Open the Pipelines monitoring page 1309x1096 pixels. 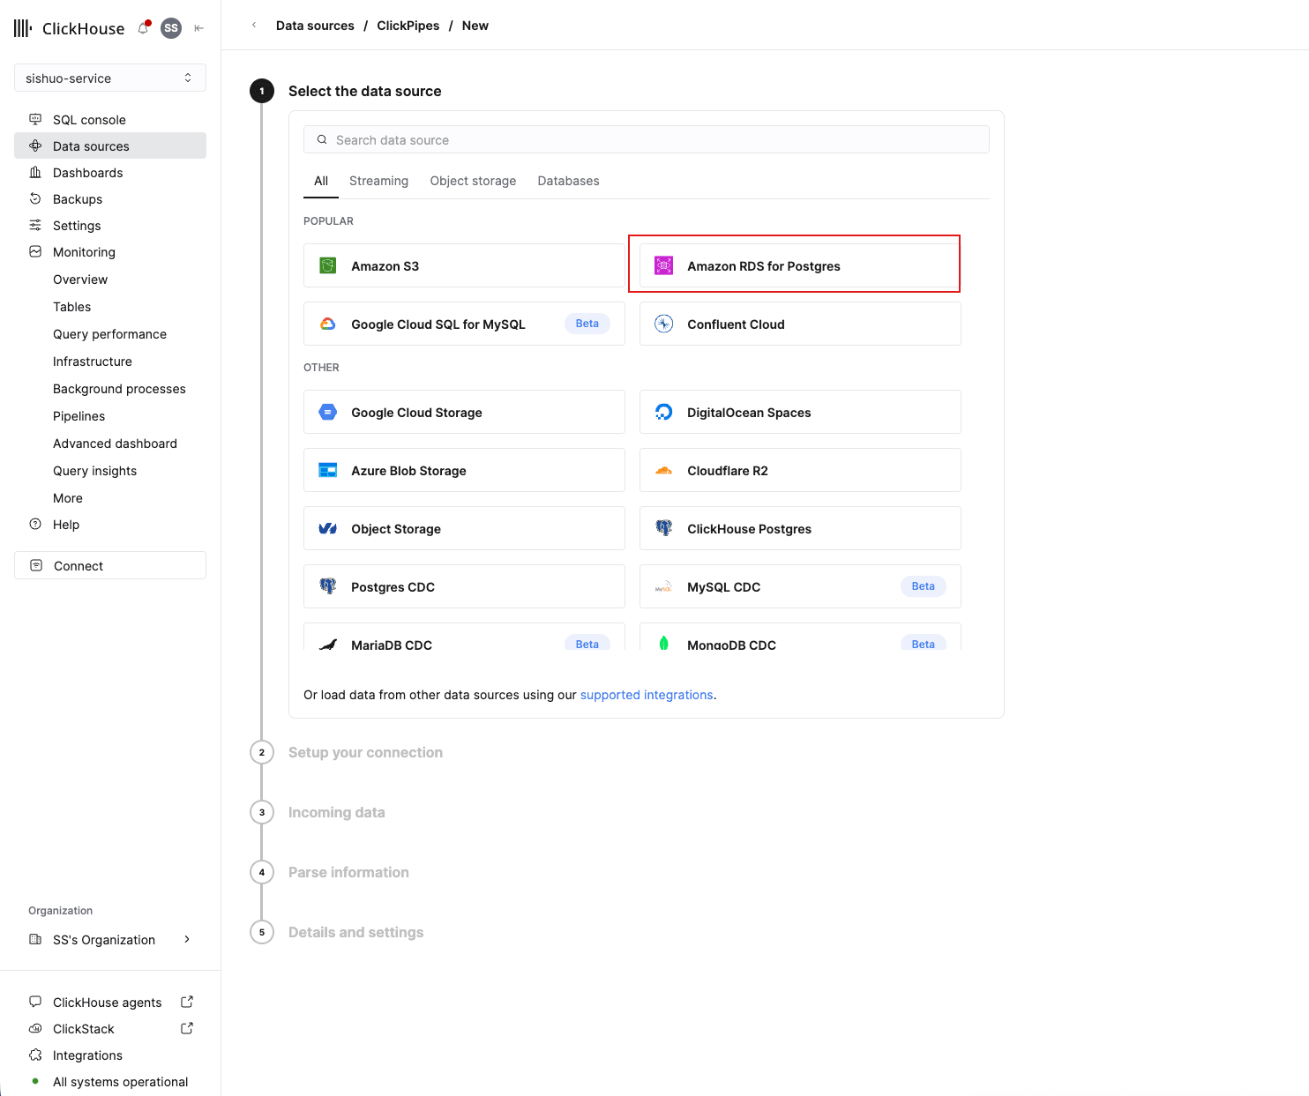coord(79,415)
